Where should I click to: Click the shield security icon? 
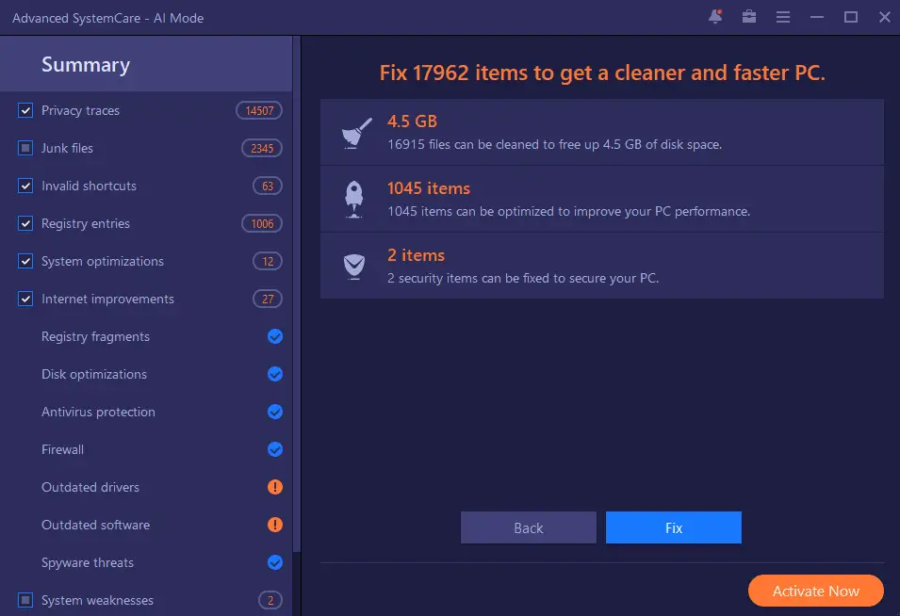tap(354, 267)
